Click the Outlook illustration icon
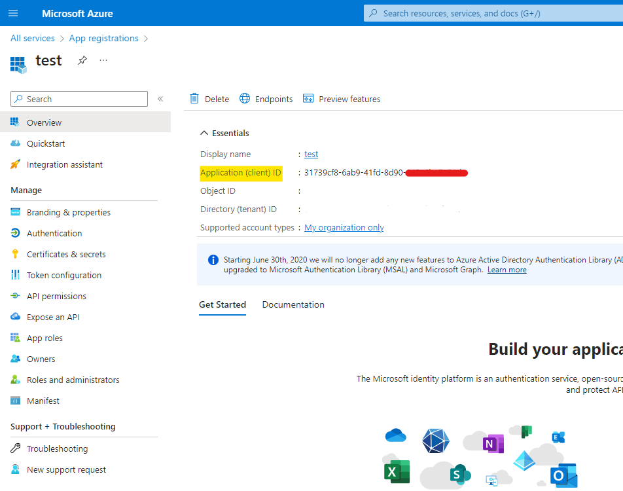623x491 pixels. (x=564, y=475)
